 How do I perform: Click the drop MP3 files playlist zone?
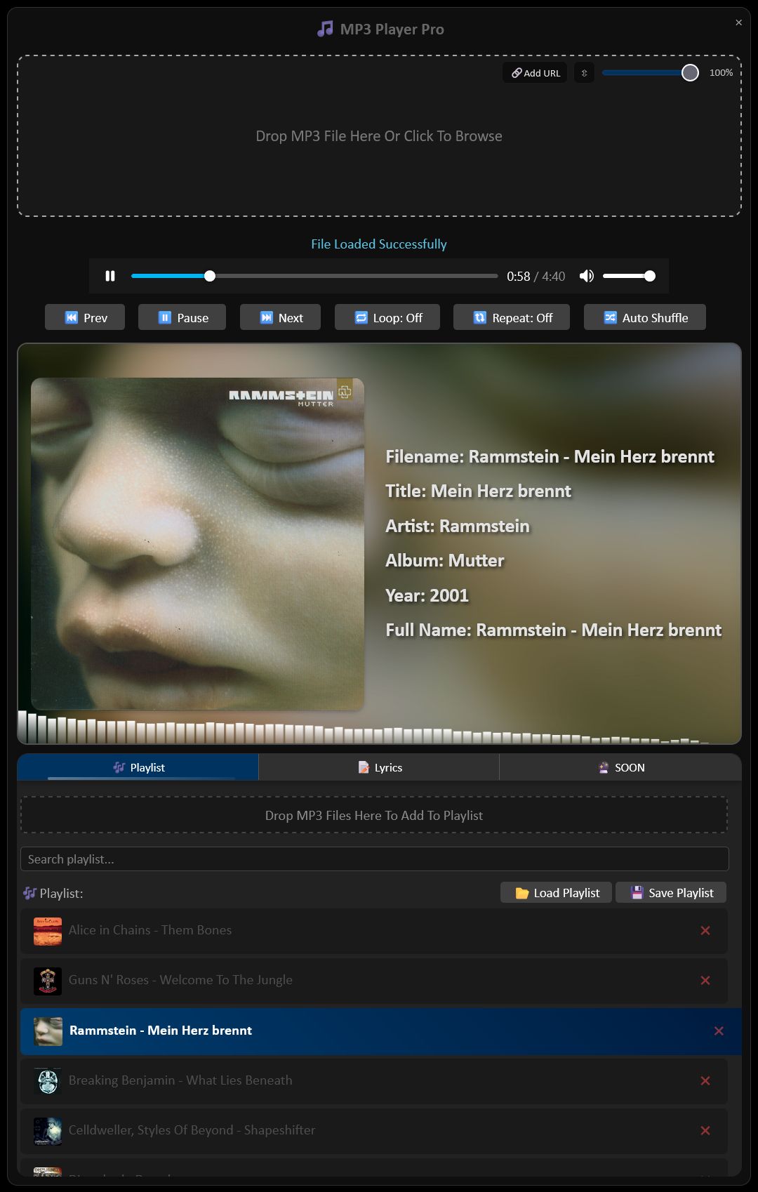pos(374,815)
